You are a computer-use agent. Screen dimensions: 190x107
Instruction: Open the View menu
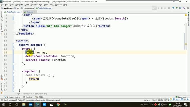(x=12, y=5)
